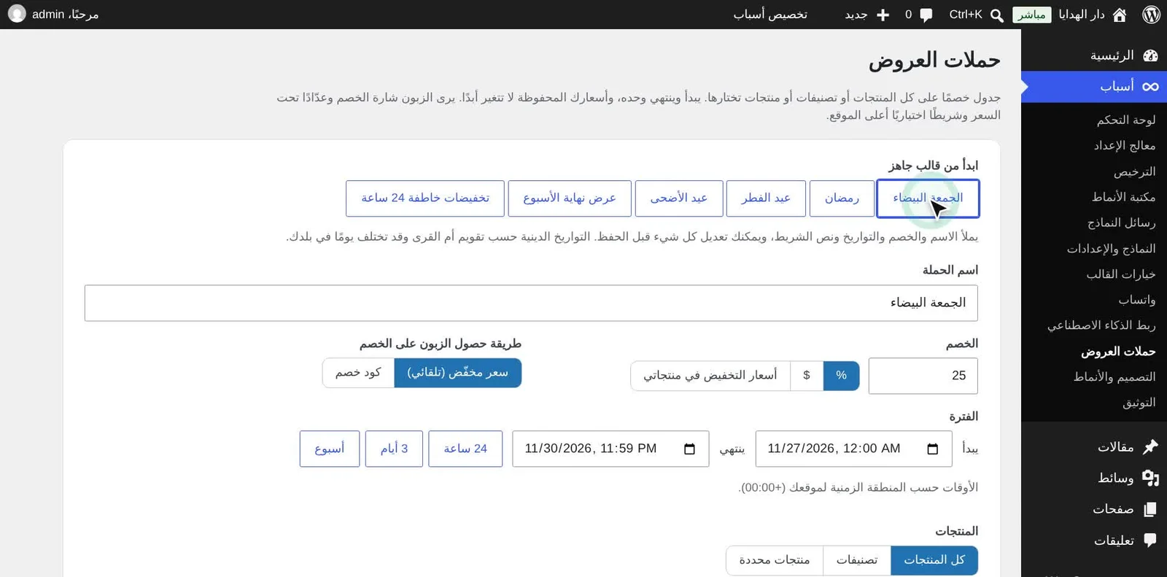Image resolution: width=1167 pixels, height=577 pixels.
Task: Set duration to 24 ساعة
Action: (465, 449)
